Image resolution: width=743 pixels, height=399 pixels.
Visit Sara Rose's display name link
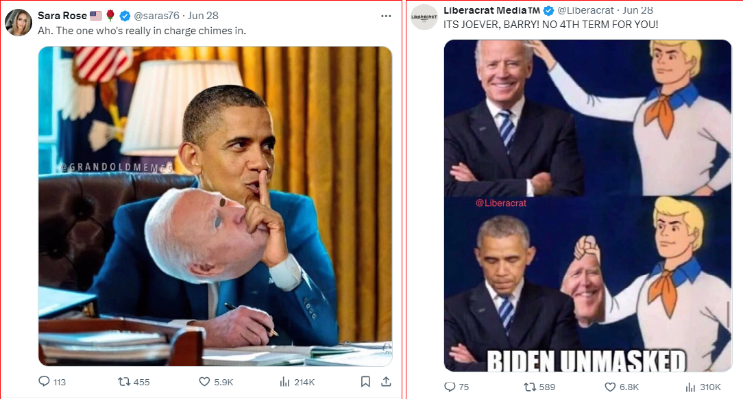62,16
